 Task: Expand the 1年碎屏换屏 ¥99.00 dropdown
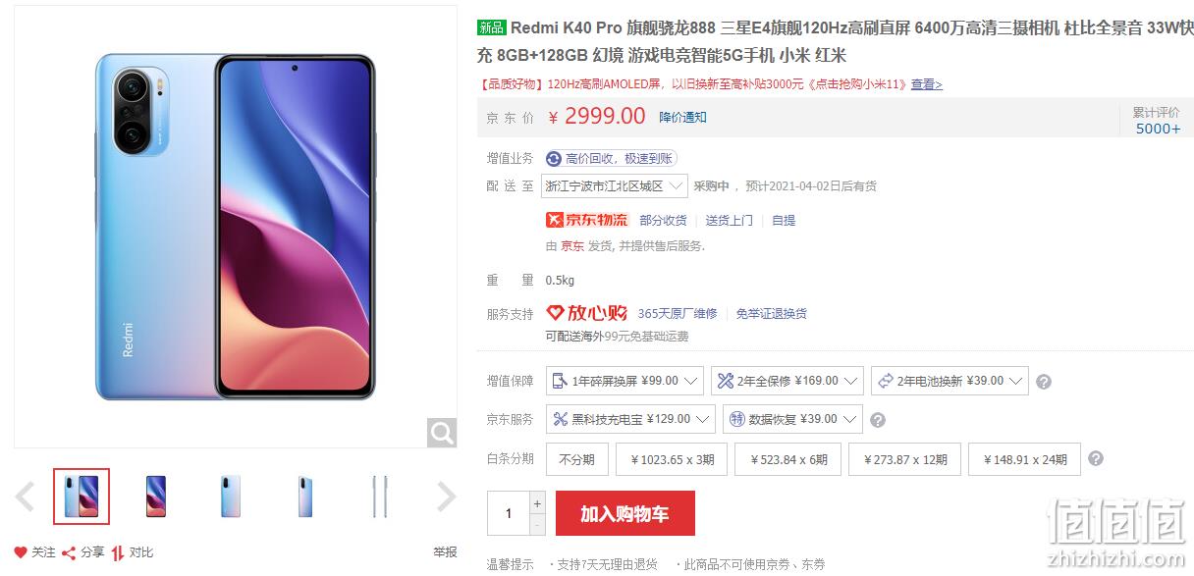624,381
